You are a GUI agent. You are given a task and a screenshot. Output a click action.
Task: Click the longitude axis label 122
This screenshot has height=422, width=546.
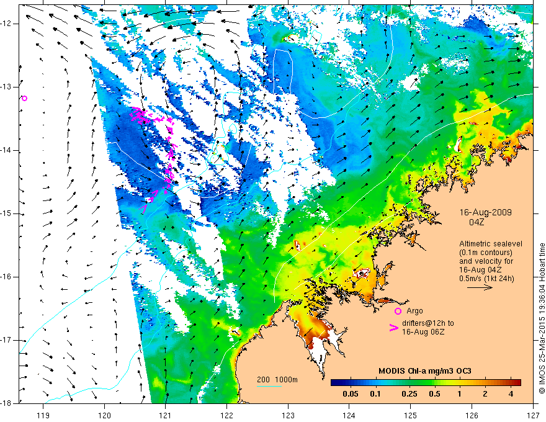coord(226,415)
